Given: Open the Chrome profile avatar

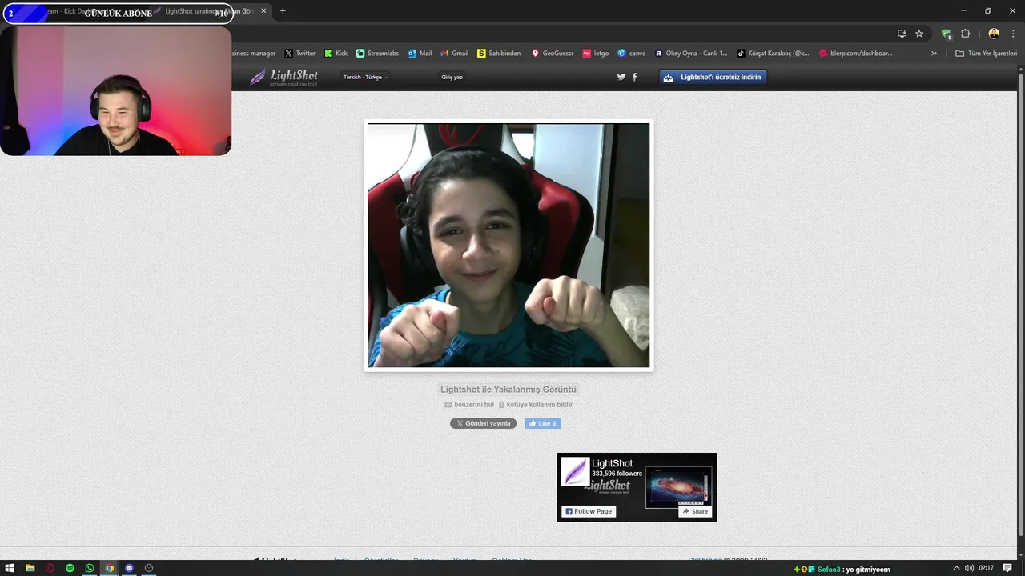Looking at the screenshot, I should (x=994, y=34).
